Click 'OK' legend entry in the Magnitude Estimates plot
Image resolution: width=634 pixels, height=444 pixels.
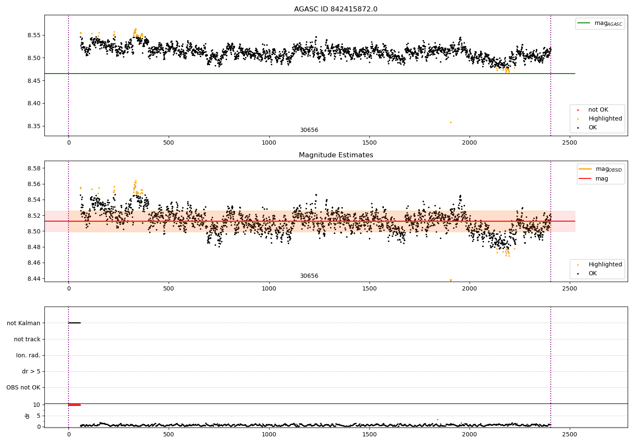click(x=593, y=274)
